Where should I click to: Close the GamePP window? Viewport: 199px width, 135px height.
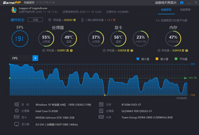coord(196,3)
